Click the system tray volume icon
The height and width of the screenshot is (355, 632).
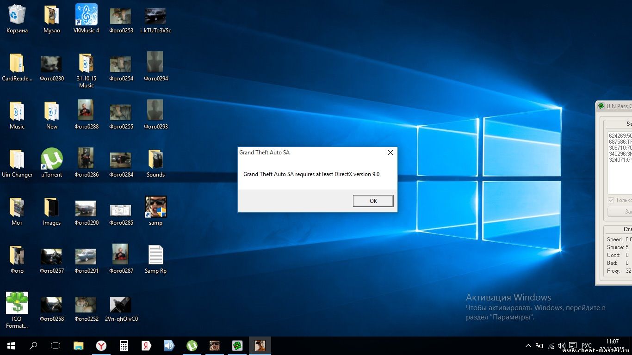562,346
